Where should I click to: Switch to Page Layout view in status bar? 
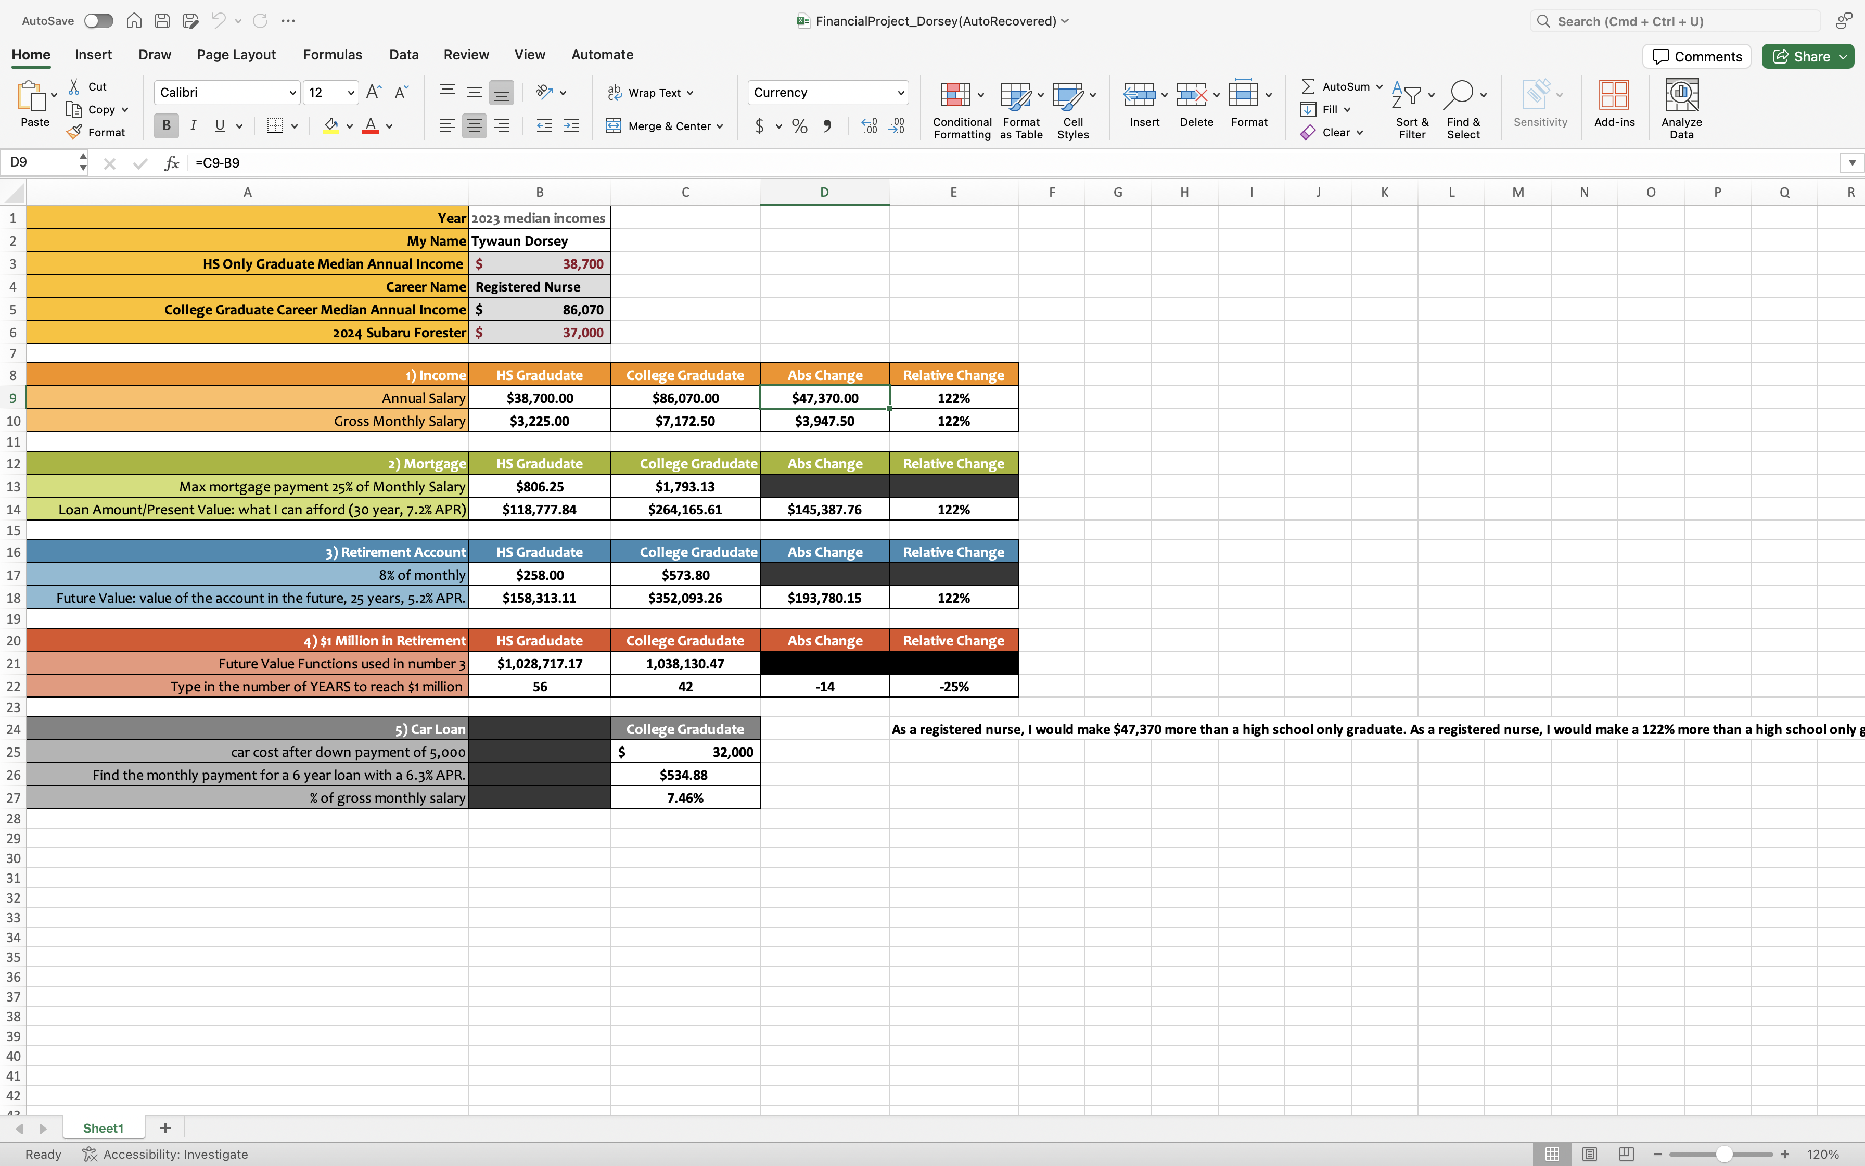point(1589,1154)
